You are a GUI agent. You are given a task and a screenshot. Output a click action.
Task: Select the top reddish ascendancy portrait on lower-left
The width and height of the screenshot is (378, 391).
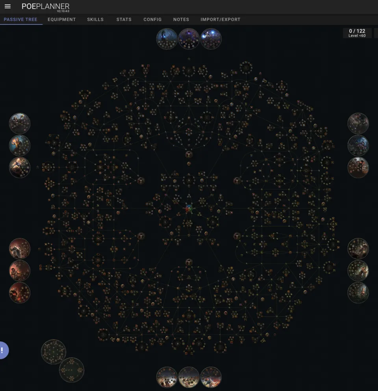pos(20,248)
